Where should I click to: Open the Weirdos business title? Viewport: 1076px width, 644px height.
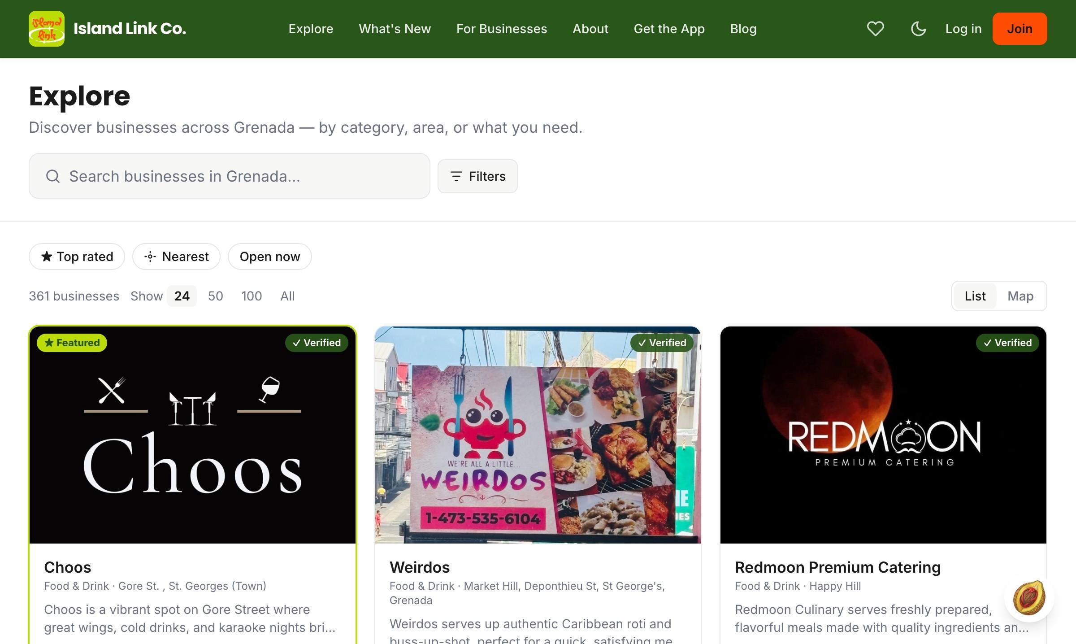[x=420, y=567]
